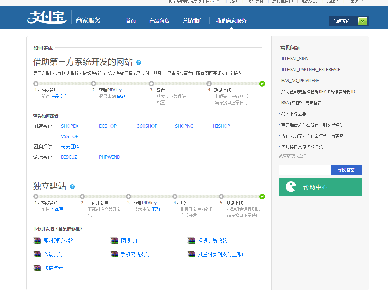This screenshot has width=388, height=296.
Task: Click archive icon next to 移动支付
Action: click(x=37, y=254)
